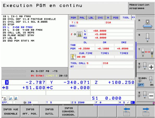
Task: Click the tab scroll arrows
Action: tap(133, 17)
